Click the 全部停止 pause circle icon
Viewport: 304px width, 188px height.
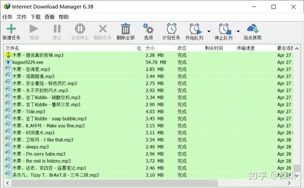[x=80, y=29]
